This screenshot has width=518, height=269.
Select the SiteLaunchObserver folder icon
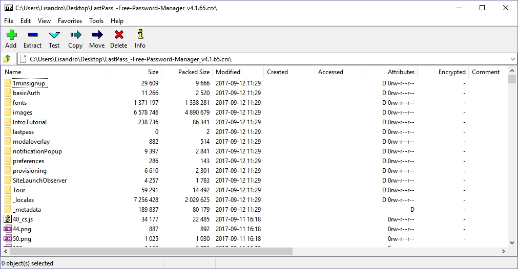8,181
